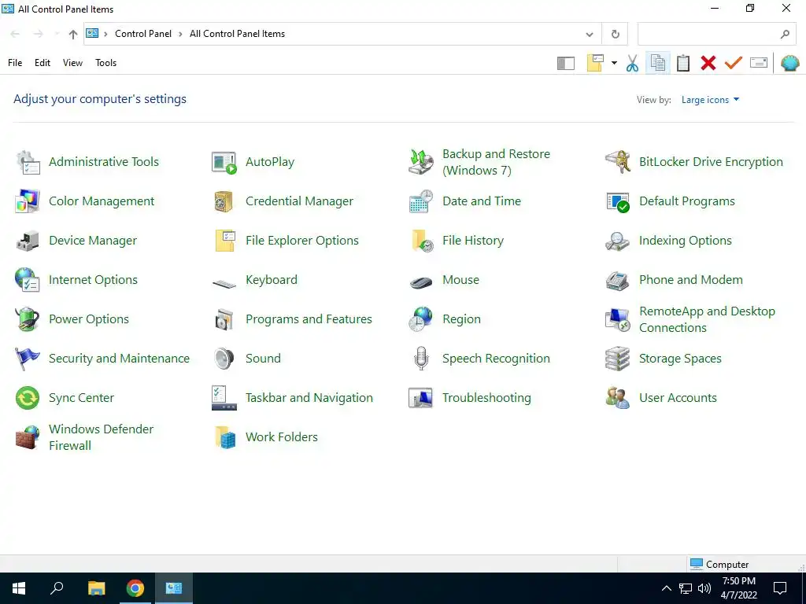Open the notification center icon
Image resolution: width=806 pixels, height=604 pixels.
[780, 588]
